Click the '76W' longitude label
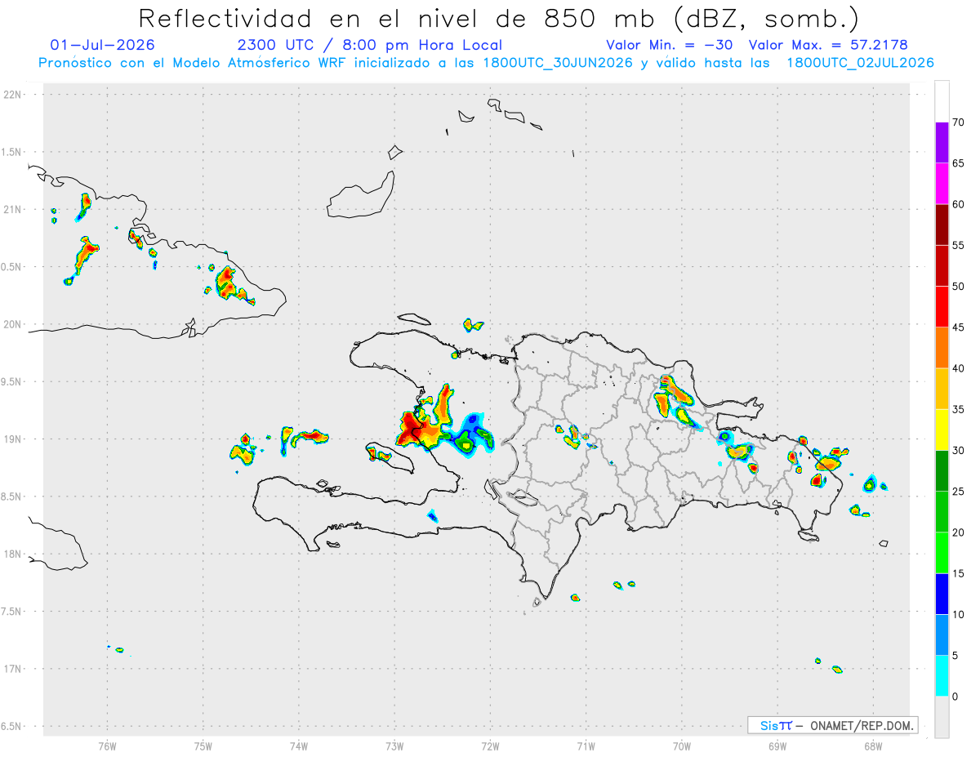This screenshot has width=980, height=757. (107, 746)
